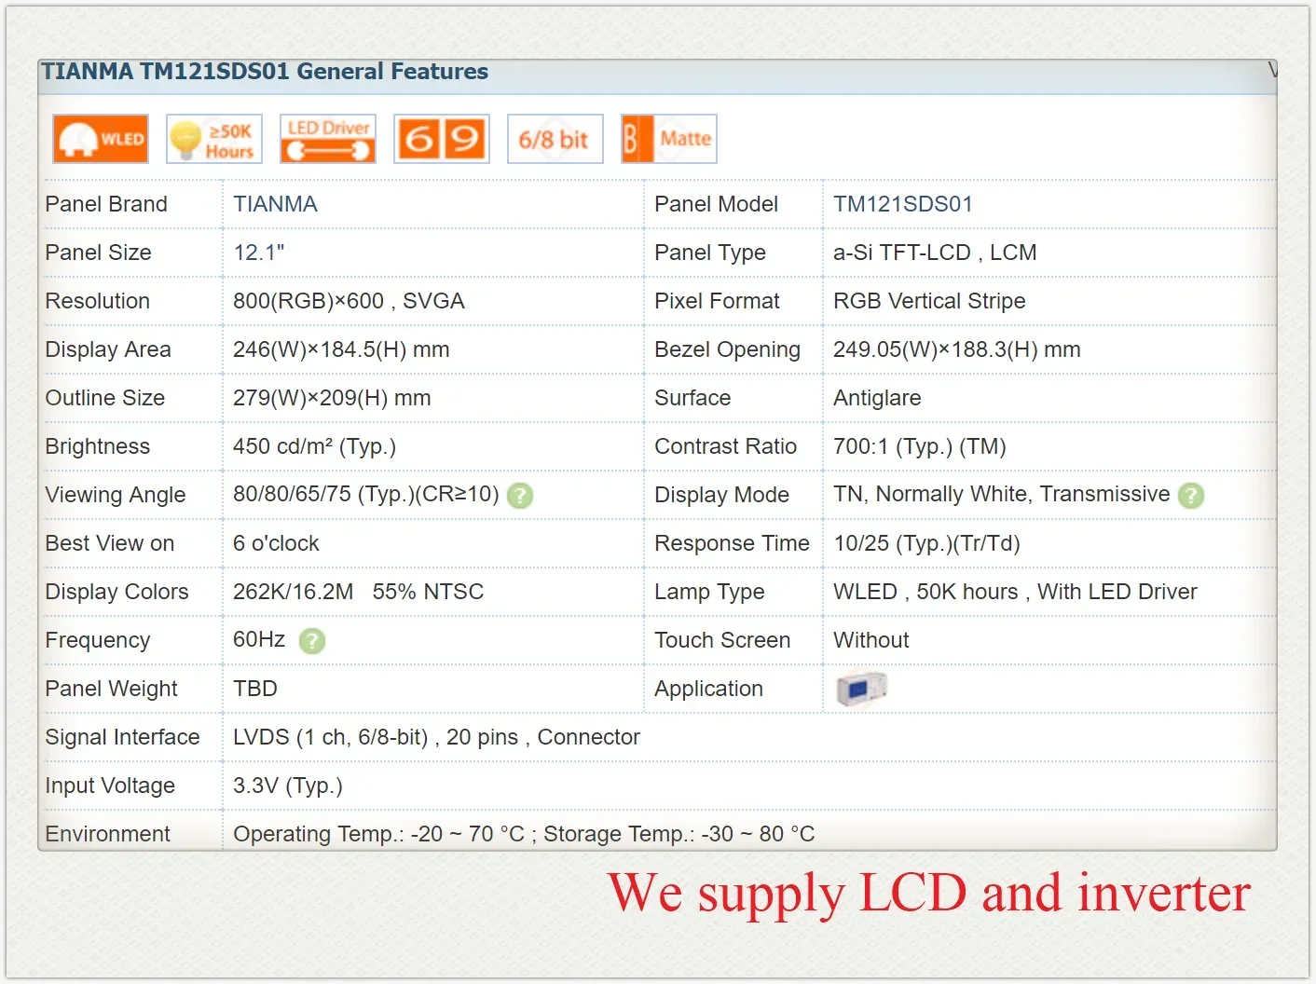The width and height of the screenshot is (1316, 984).
Task: Select the Panel Brand label
Action: [106, 204]
